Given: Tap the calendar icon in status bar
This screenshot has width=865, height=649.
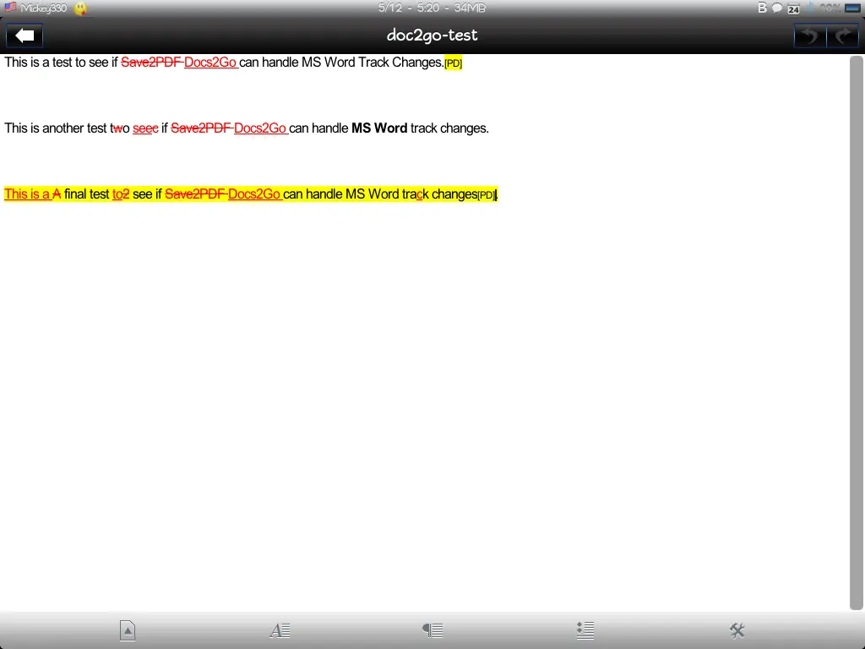Looking at the screenshot, I should point(794,9).
